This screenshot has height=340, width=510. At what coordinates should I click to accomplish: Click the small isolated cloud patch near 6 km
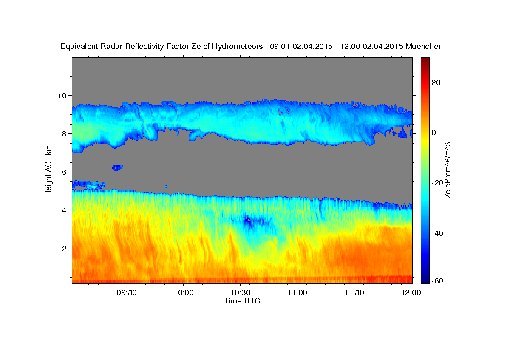pos(117,167)
